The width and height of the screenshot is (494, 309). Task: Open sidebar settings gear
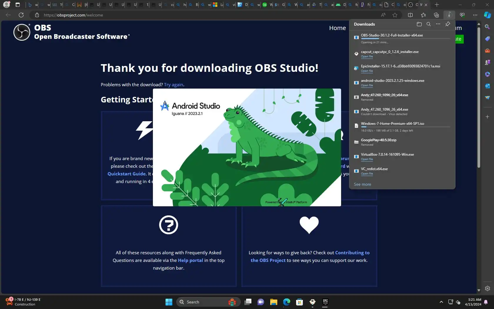[x=487, y=288]
